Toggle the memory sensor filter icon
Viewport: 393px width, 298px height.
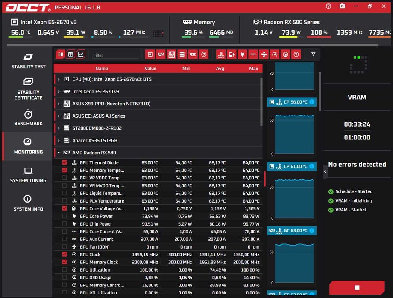click(x=193, y=55)
